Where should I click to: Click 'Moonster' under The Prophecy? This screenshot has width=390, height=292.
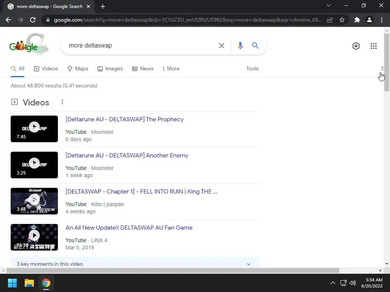coord(102,132)
